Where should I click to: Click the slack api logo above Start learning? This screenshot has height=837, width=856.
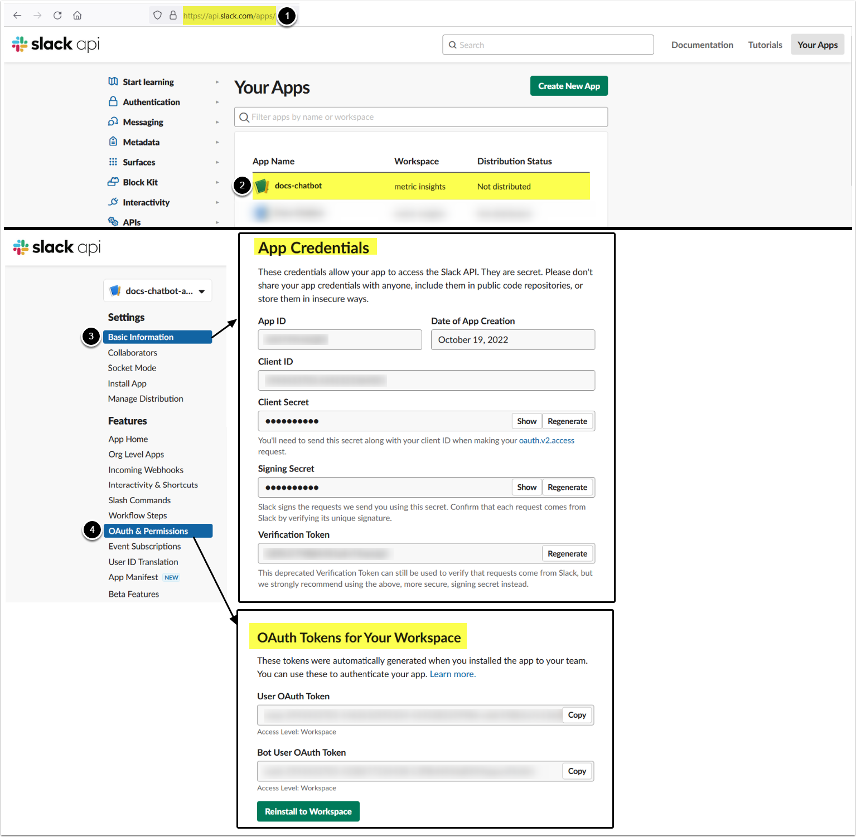56,44
